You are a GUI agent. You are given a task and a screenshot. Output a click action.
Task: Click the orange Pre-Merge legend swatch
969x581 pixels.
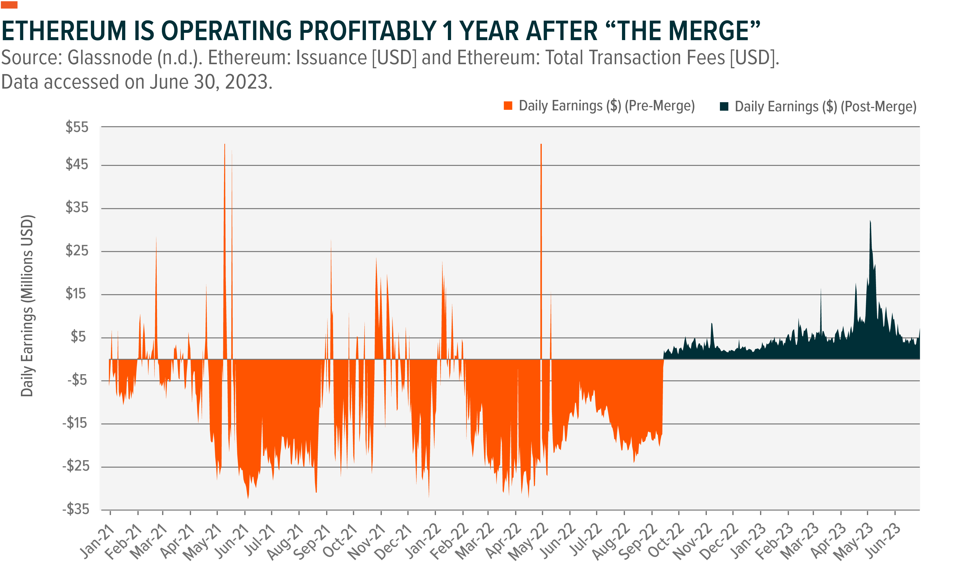[508, 106]
